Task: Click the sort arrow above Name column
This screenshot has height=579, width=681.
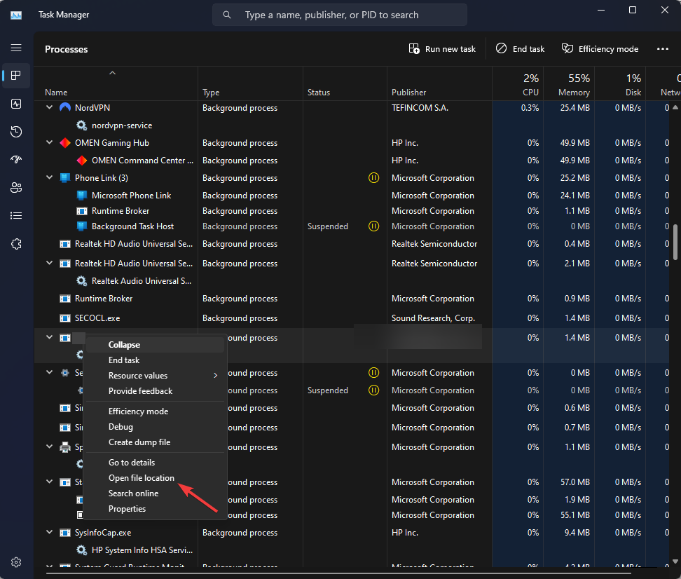Action: pos(113,73)
